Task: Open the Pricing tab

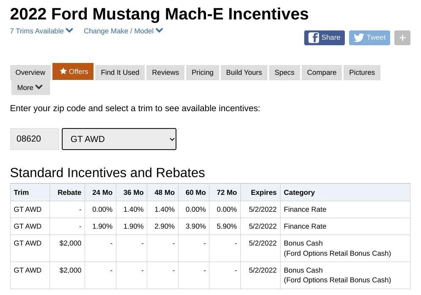Action: (202, 72)
